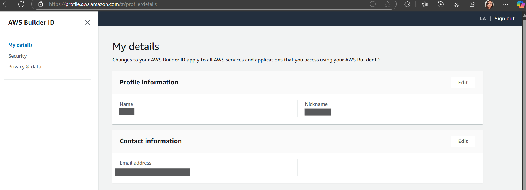
Task: Click the Name field label
Action: pyautogui.click(x=126, y=104)
